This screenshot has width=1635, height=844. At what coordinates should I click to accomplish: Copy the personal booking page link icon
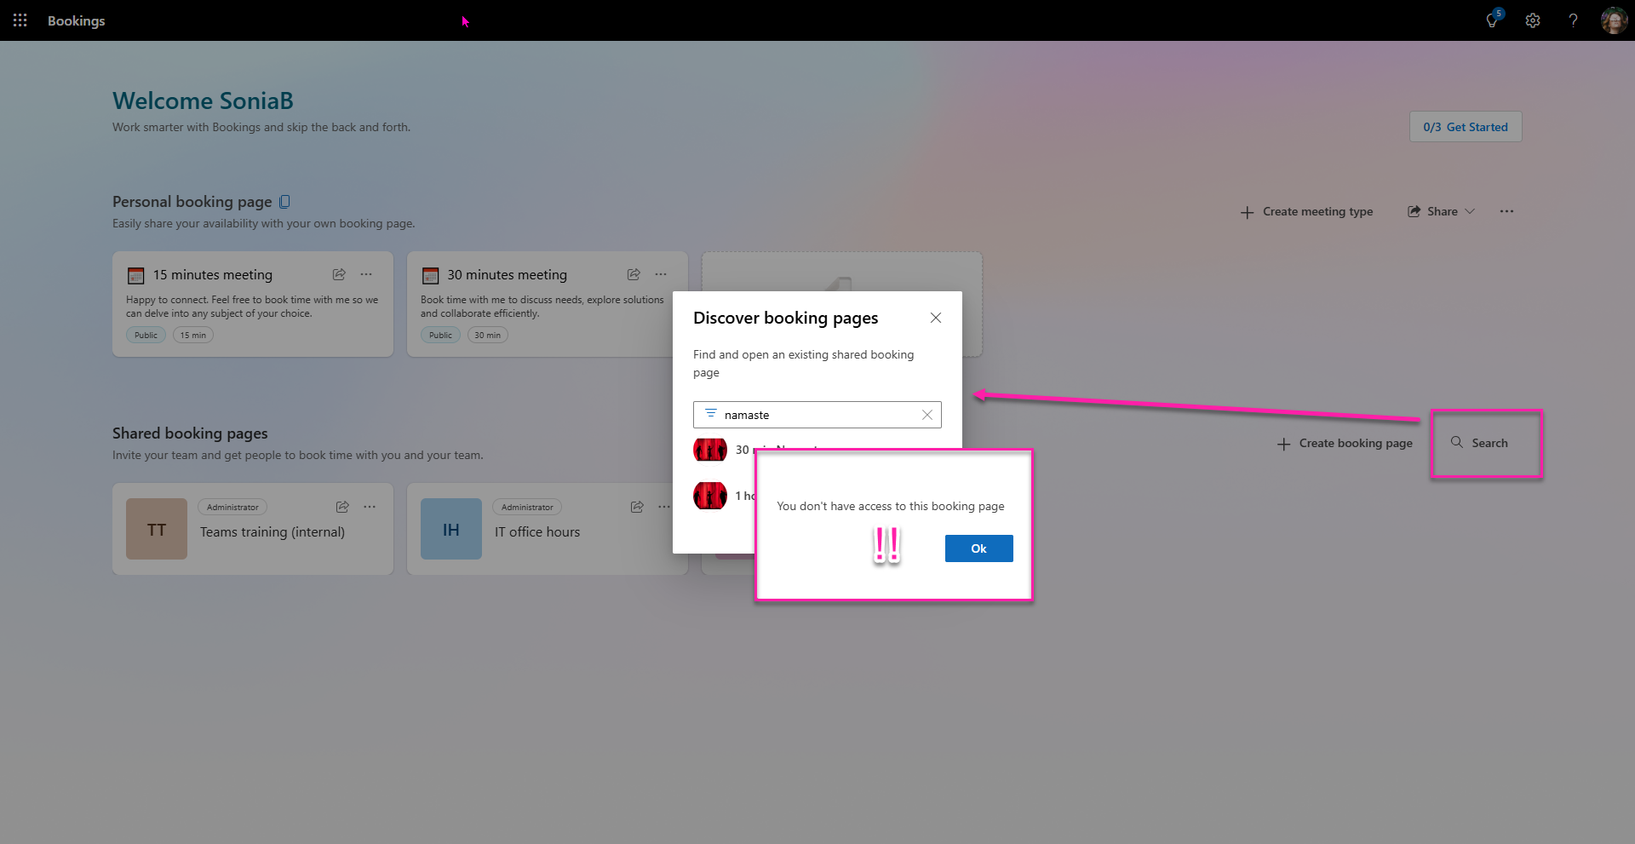pos(284,202)
